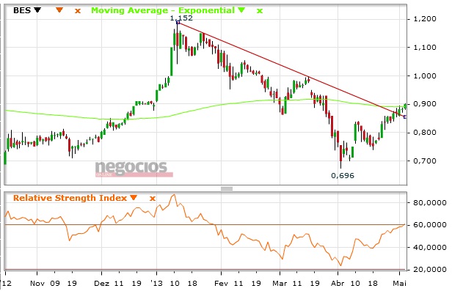Remove the Moving Average indicator with green x
The width and height of the screenshot is (452, 291).
(260, 11)
